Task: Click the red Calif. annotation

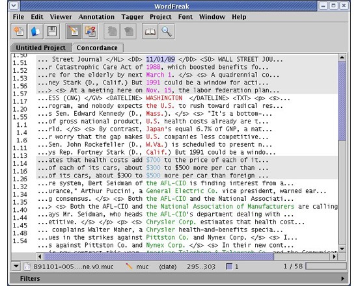Action: [x=157, y=152]
